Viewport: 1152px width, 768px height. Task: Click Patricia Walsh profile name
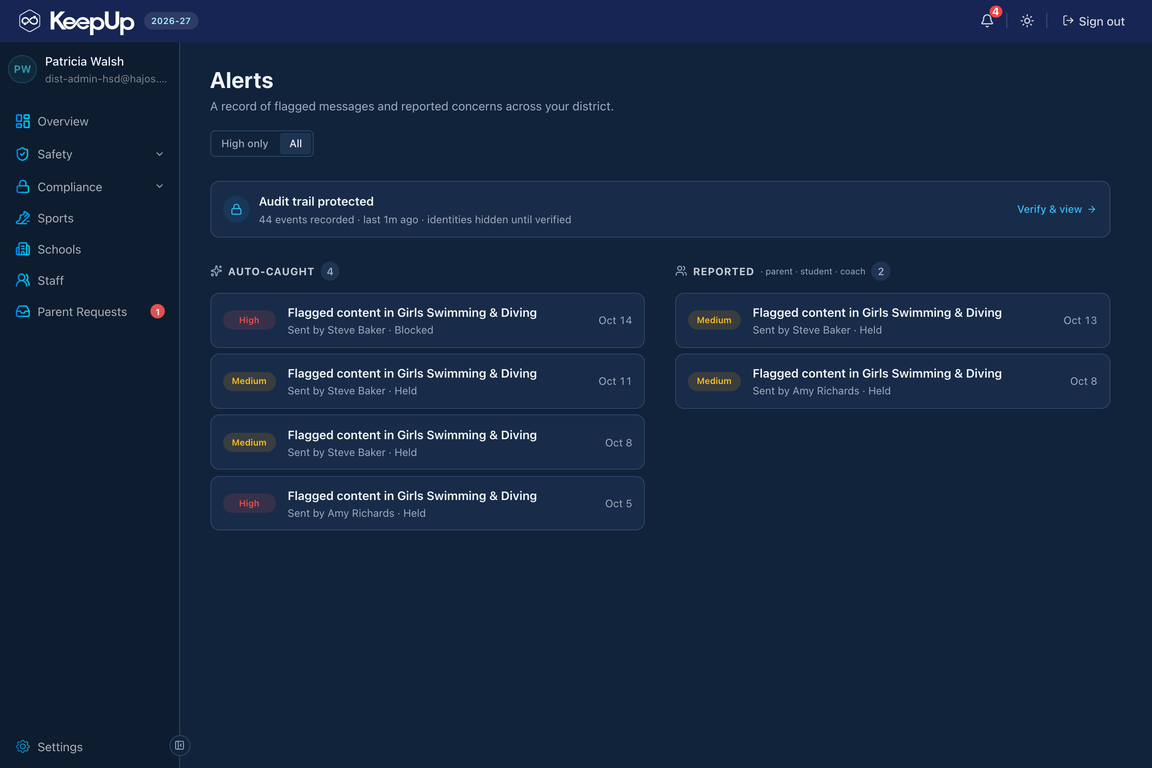[x=84, y=61]
